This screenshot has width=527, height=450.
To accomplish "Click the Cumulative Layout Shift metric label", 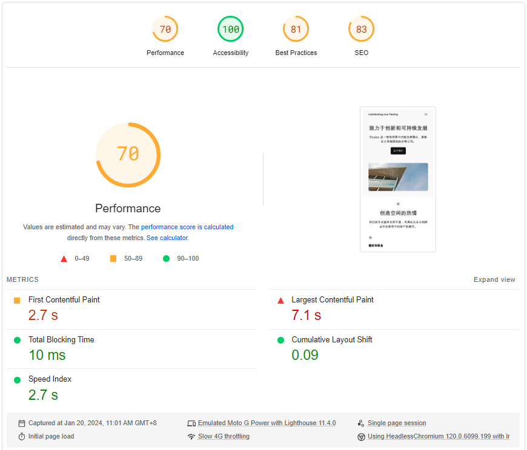I will pos(332,339).
